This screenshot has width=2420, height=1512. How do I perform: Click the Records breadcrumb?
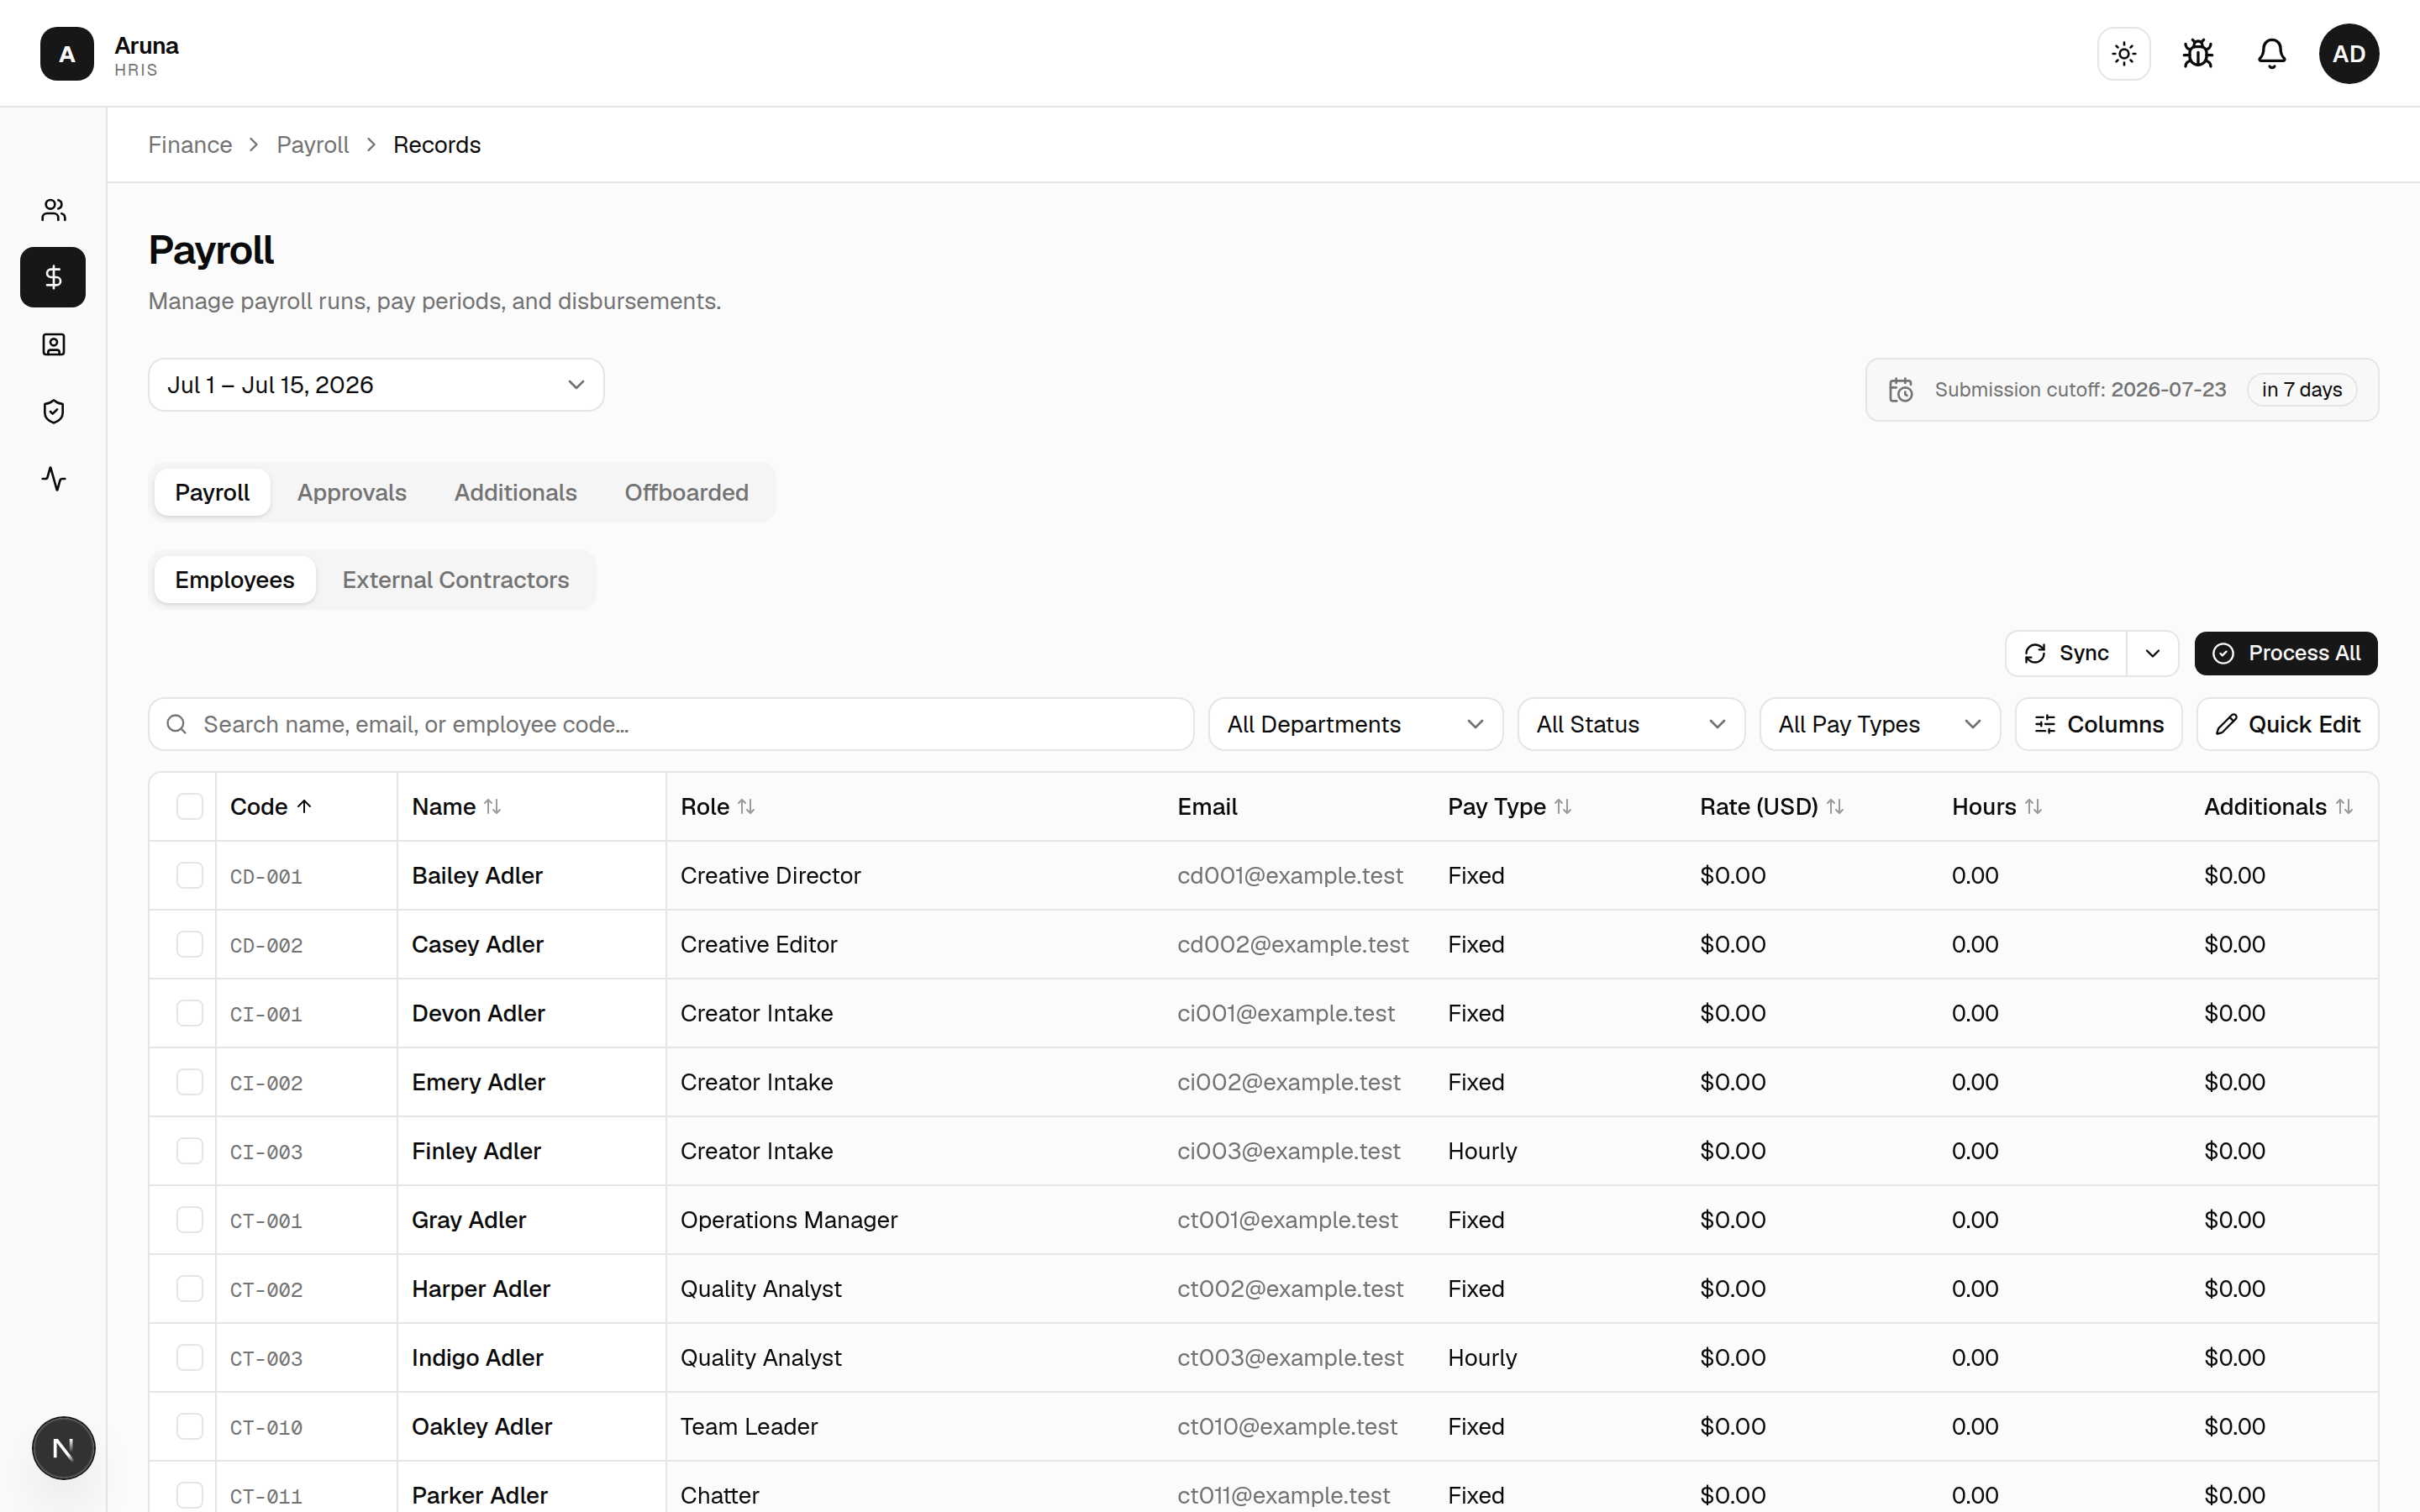(437, 145)
